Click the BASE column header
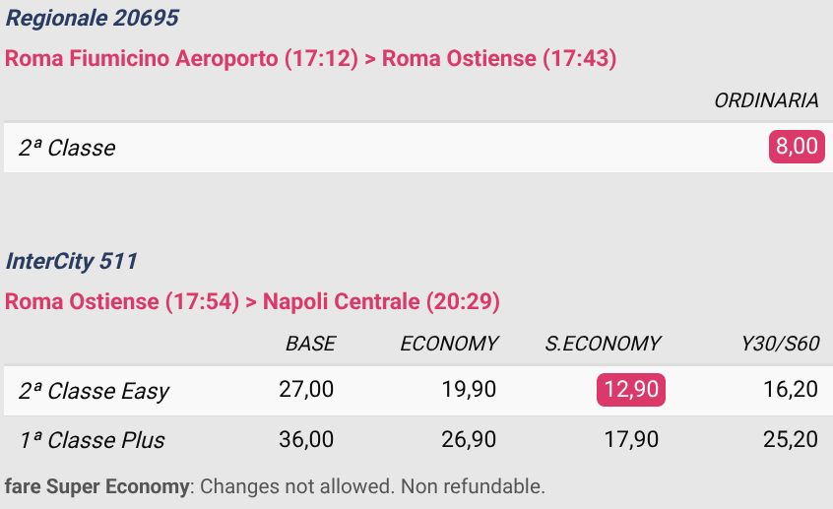 tap(310, 344)
